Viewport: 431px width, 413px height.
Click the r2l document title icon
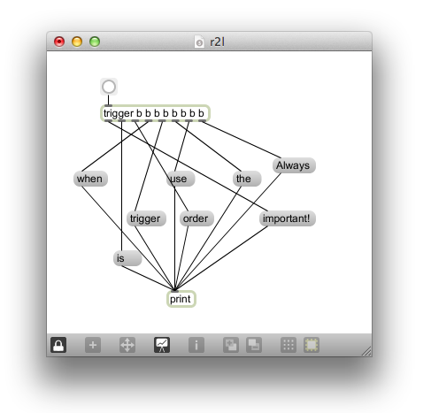click(x=199, y=42)
